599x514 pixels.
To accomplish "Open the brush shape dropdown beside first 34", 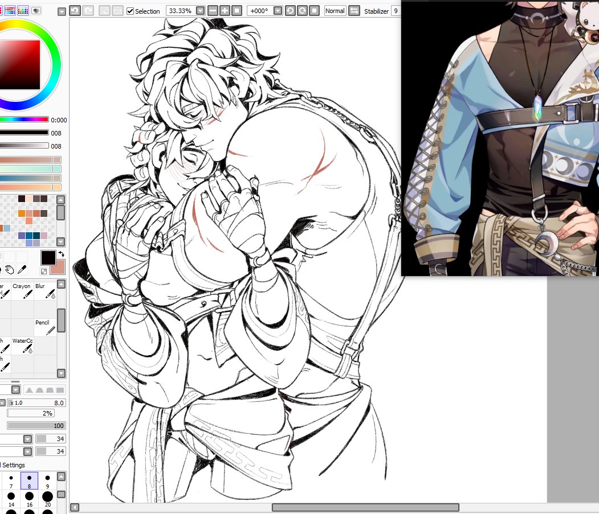I will point(27,439).
